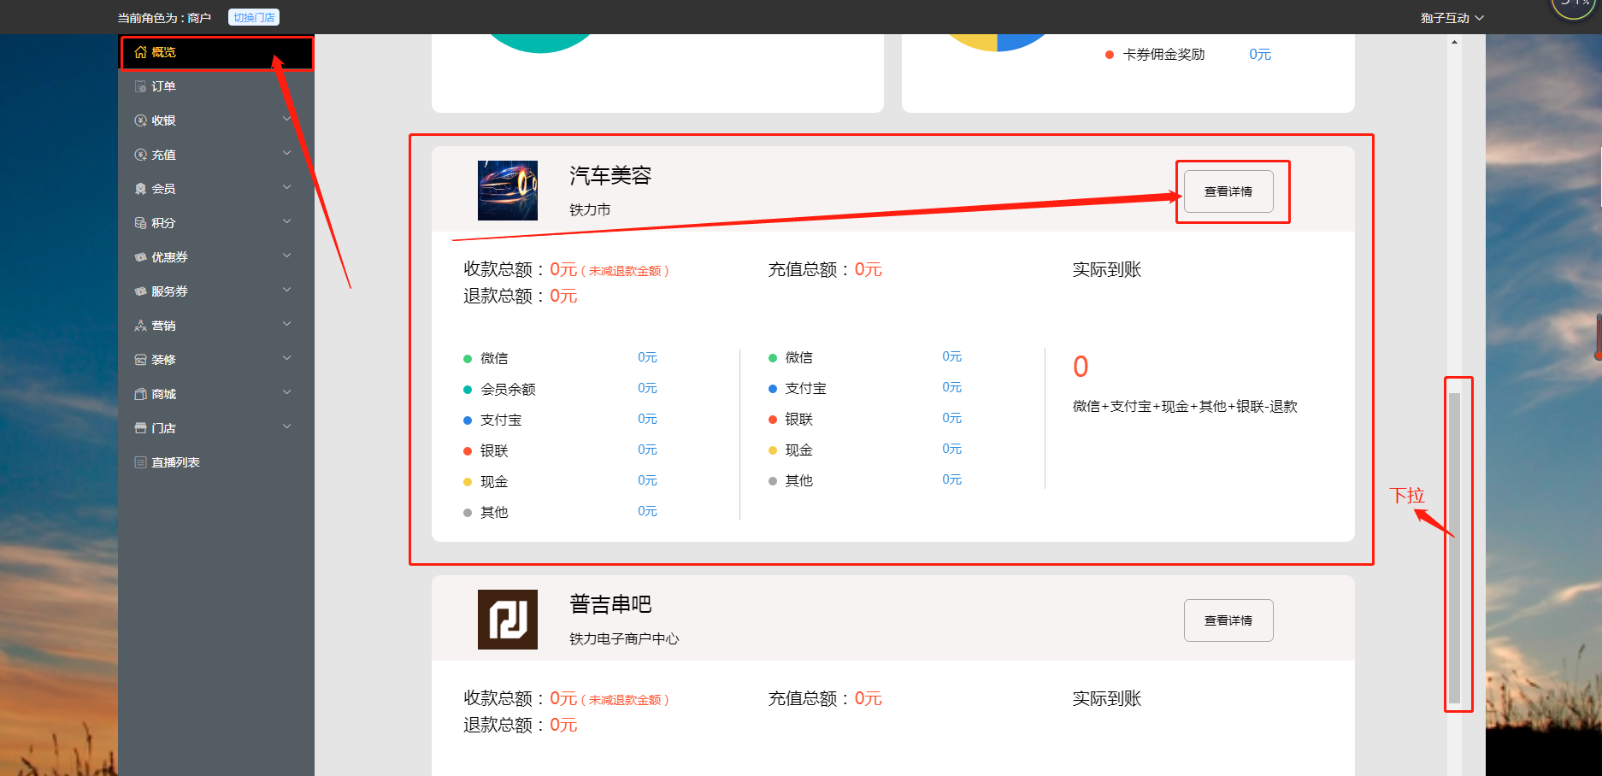Open the 订单 menu item
1602x776 pixels.
pyautogui.click(x=216, y=86)
